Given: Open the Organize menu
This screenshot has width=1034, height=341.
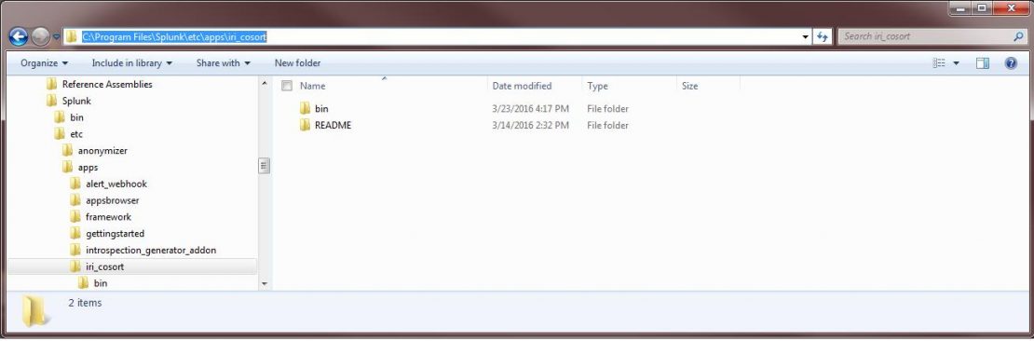Looking at the screenshot, I should tap(44, 63).
